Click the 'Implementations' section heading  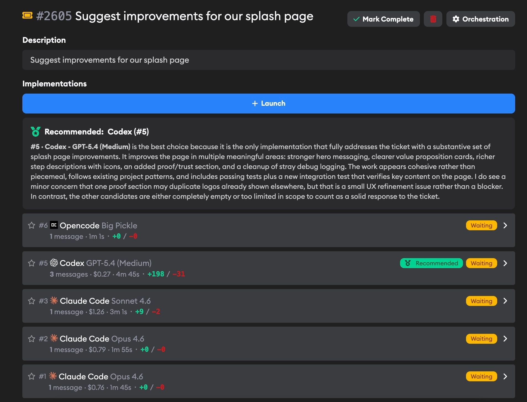point(54,84)
